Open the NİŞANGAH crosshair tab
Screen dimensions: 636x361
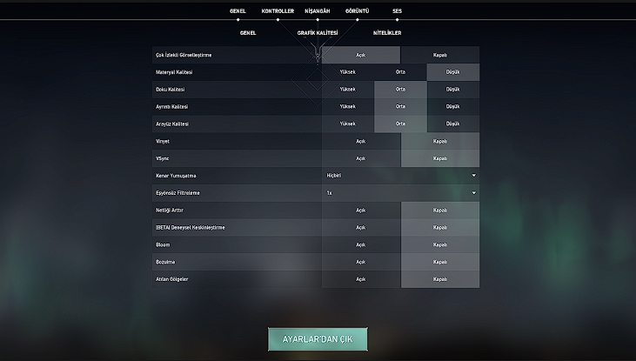click(317, 11)
